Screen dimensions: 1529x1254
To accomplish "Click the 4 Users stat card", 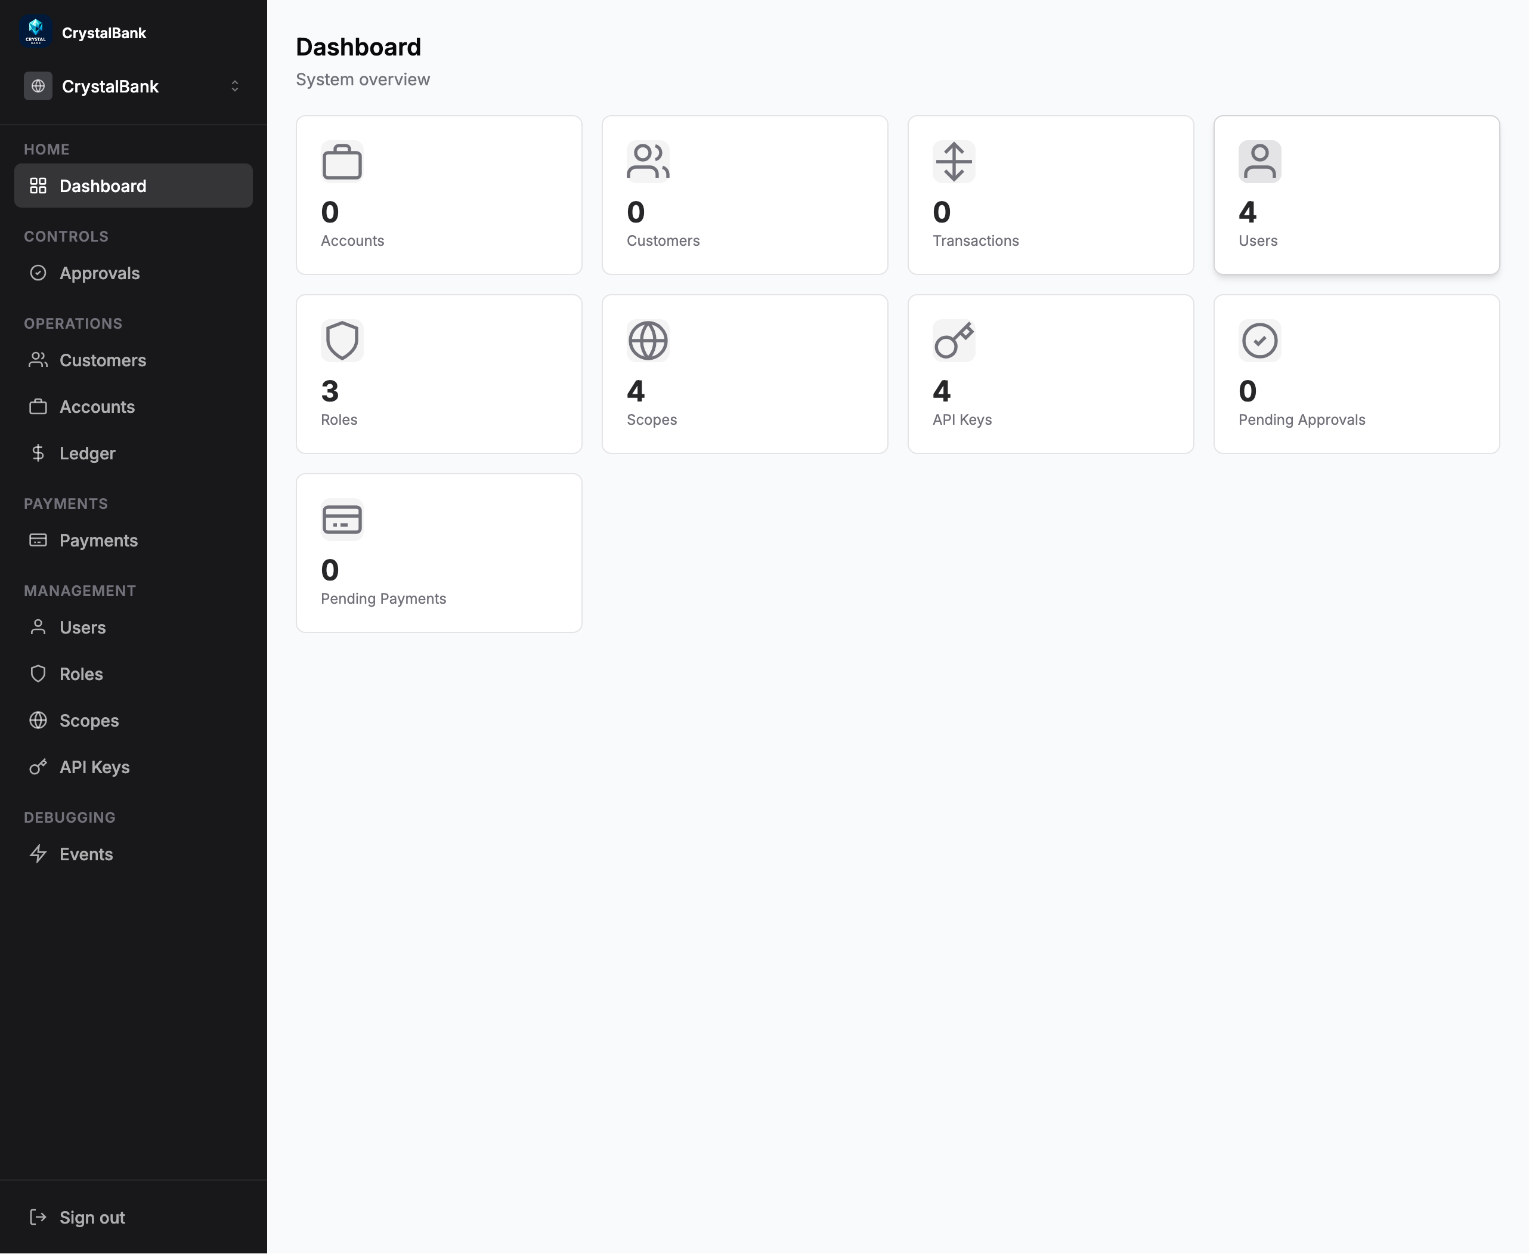I will click(1357, 195).
